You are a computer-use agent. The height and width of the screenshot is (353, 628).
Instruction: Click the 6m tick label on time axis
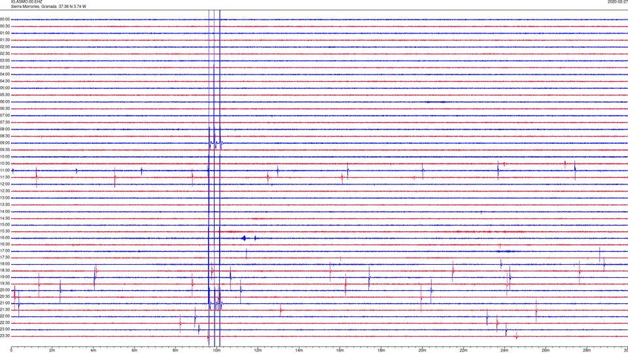click(x=134, y=350)
